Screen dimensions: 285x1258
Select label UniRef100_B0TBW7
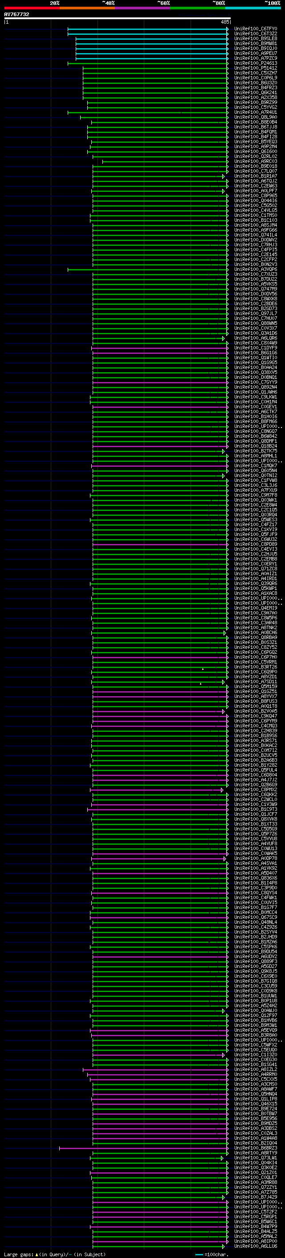255,1114
